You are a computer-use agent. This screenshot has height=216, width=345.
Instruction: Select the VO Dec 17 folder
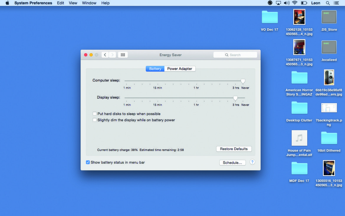tap(270, 17)
